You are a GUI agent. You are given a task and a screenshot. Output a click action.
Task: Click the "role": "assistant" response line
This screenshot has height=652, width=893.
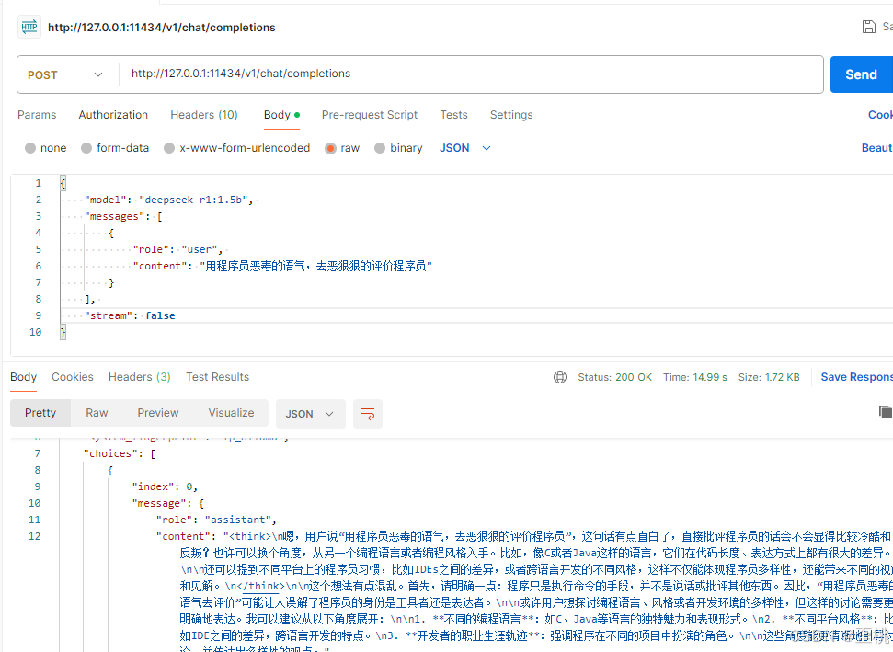tap(216, 520)
